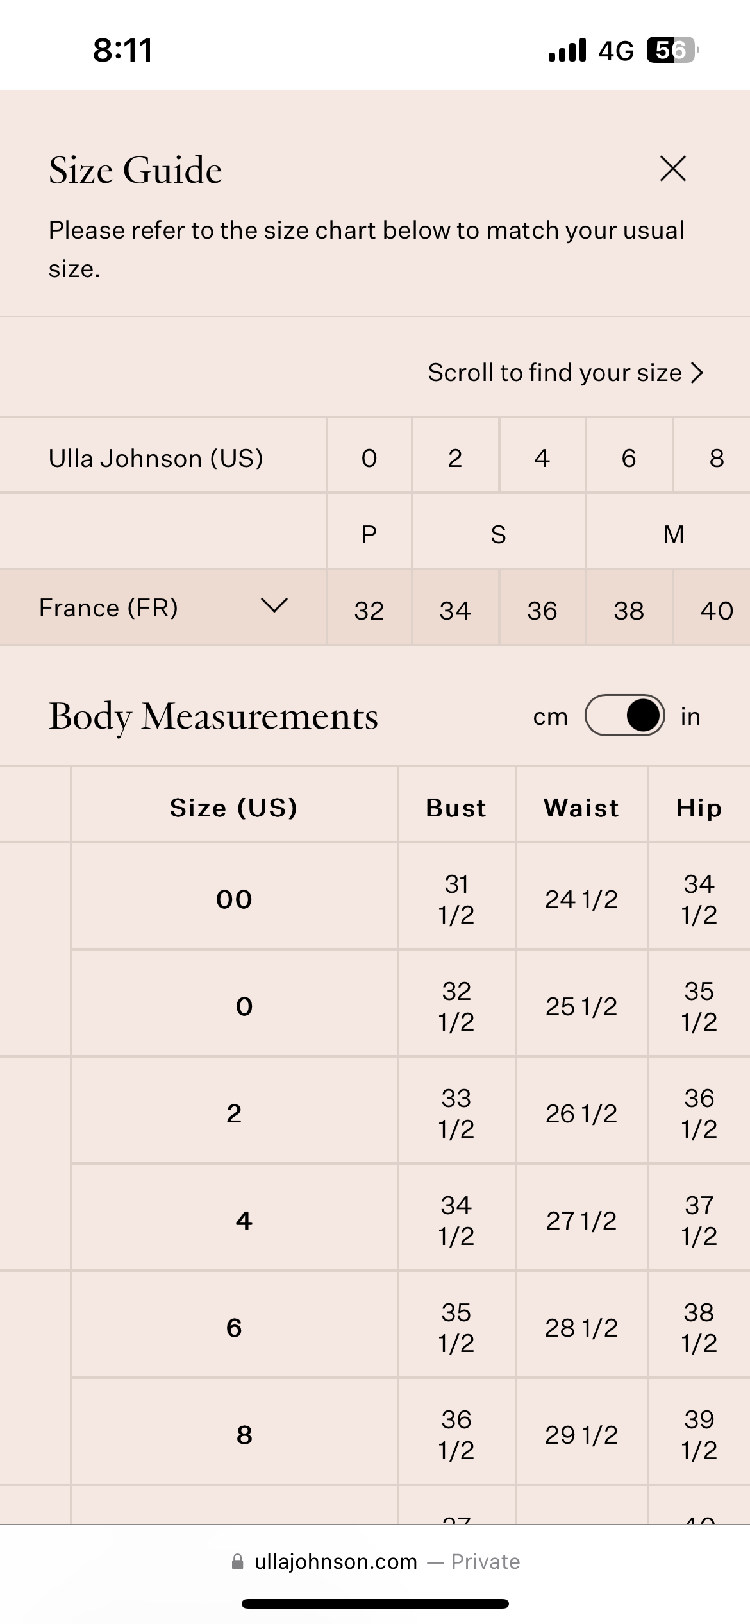
Task: Open the ullajohnson.com address bar
Action: tap(336, 1562)
